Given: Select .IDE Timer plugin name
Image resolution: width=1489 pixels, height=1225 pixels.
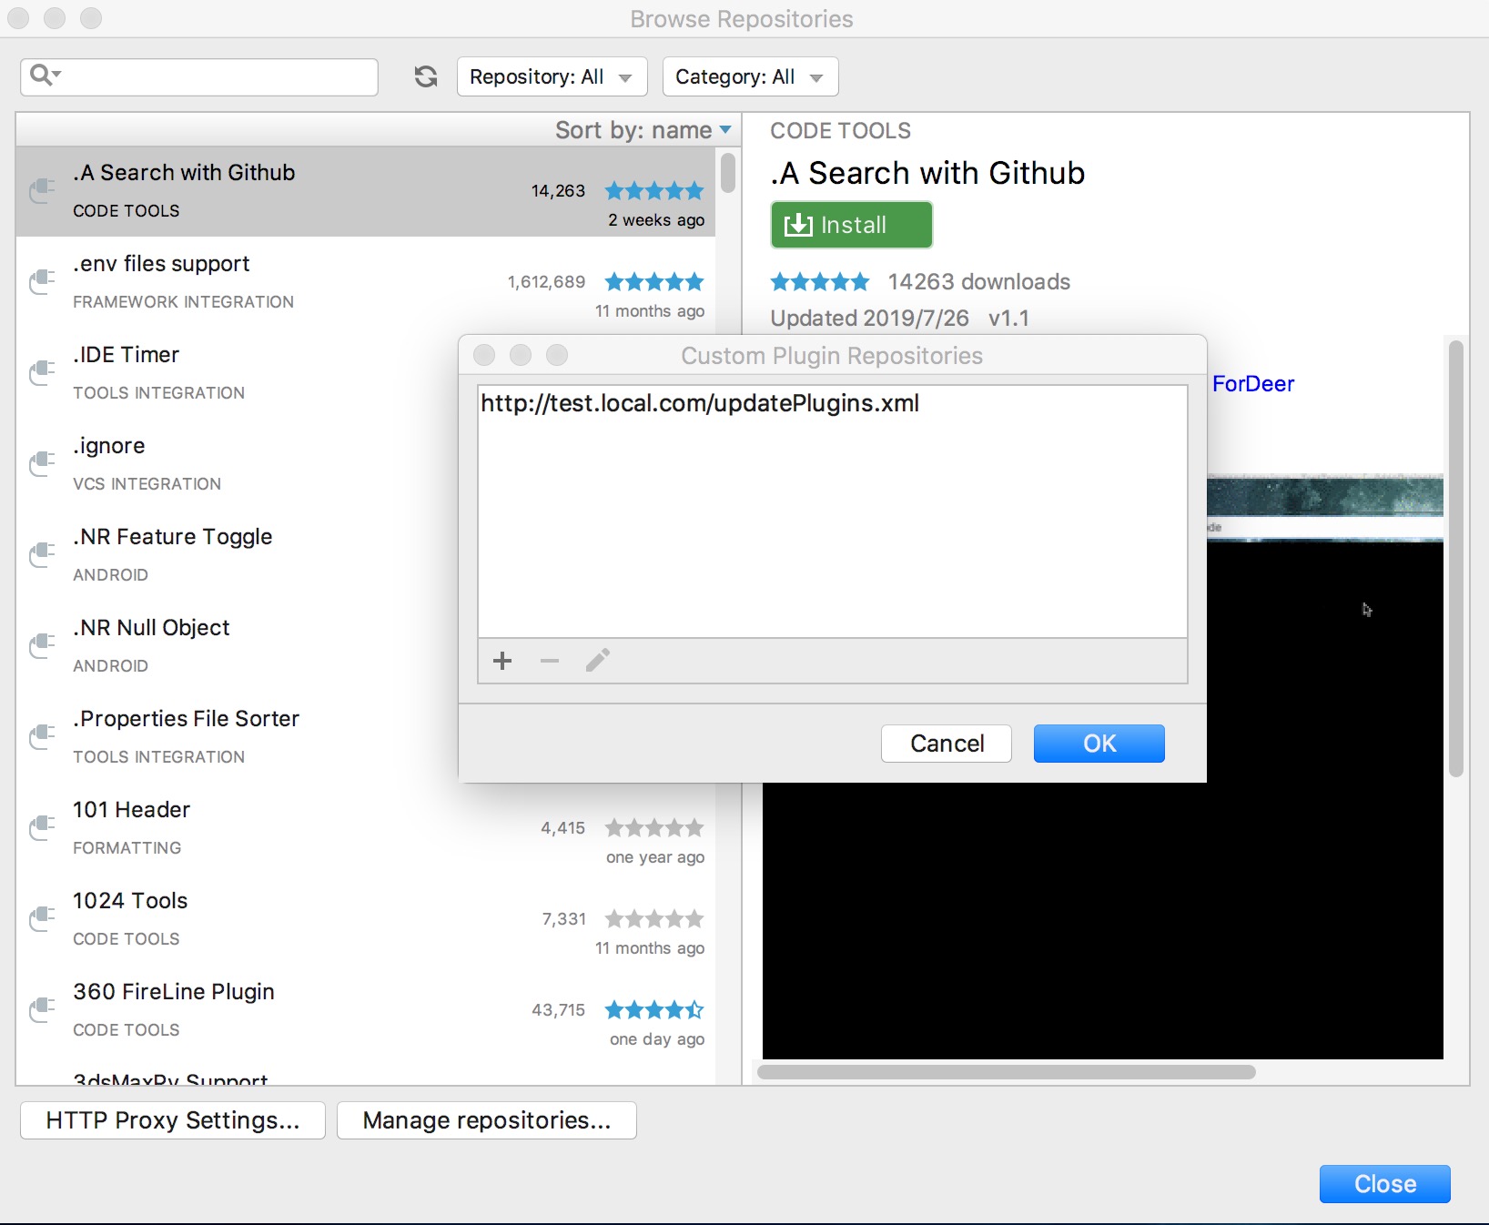Looking at the screenshot, I should pyautogui.click(x=126, y=355).
